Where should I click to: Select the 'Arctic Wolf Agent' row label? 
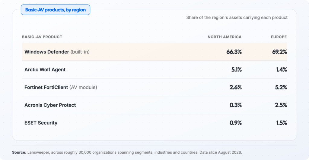[x=45, y=69]
